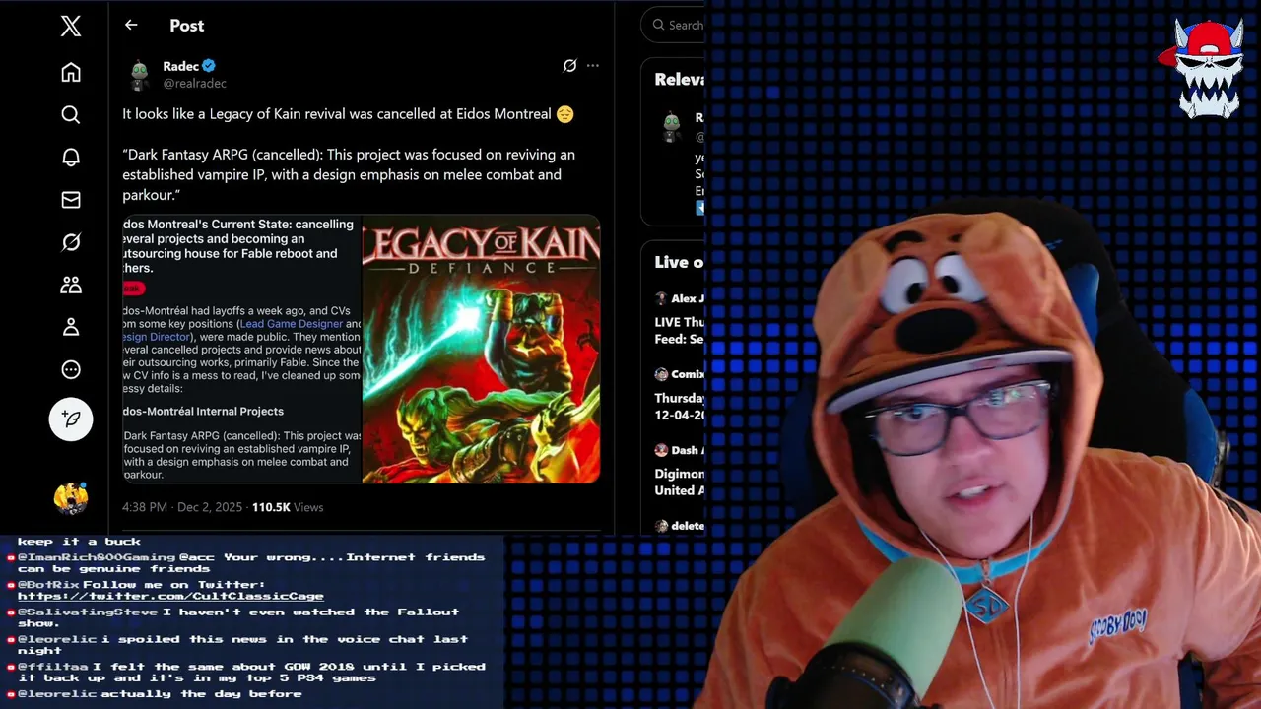Click the back arrow beside Post
This screenshot has height=709, width=1261.
point(131,26)
